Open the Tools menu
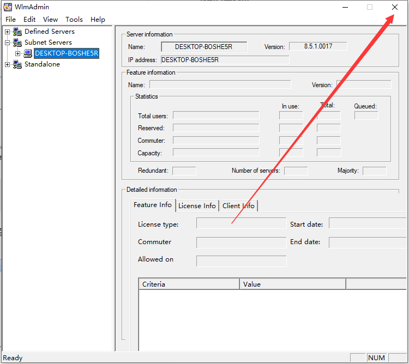 pyautogui.click(x=74, y=20)
